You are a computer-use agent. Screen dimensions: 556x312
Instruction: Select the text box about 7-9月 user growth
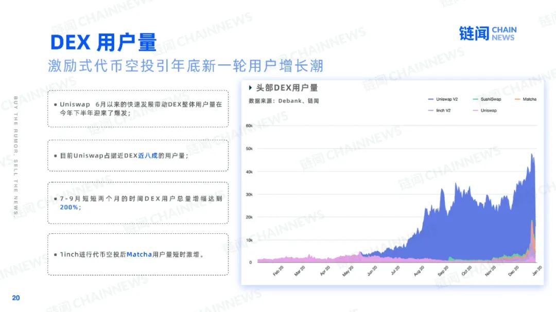138,203
